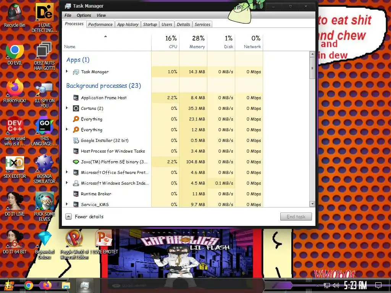The width and height of the screenshot is (391, 293).
Task: Select the Host Process for Windows Tasks row
Action: [x=163, y=151]
